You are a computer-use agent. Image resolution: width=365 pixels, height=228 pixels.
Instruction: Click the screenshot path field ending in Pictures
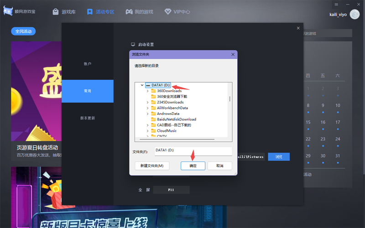point(251,157)
